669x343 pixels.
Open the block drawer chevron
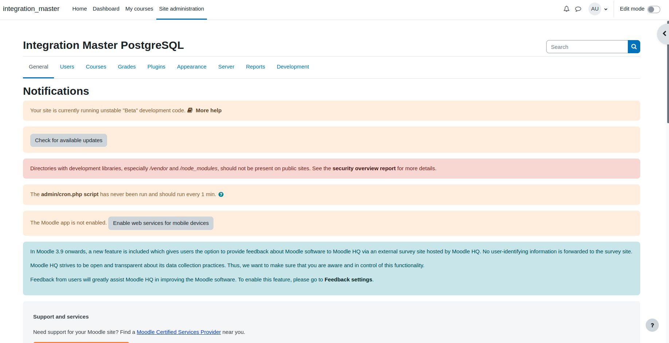(664, 34)
